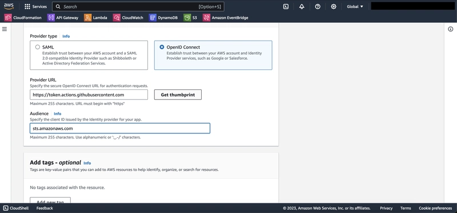
Task: Click the 'Provider URL' label
Action: tap(43, 80)
